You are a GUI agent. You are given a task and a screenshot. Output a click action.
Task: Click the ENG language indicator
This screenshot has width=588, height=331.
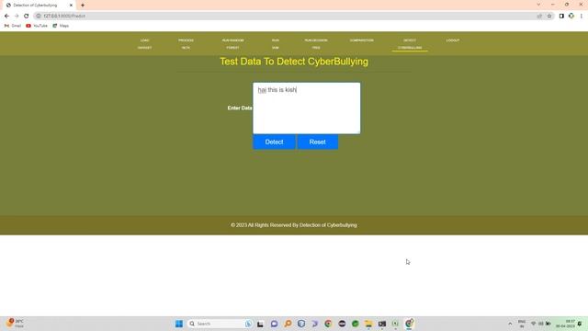point(522,324)
